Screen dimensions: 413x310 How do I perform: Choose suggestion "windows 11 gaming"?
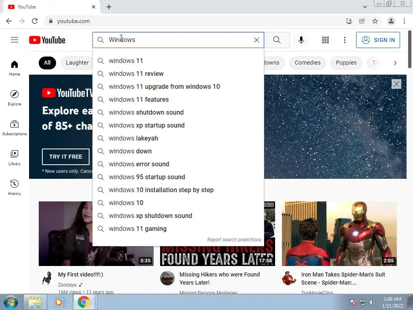[x=178, y=228]
